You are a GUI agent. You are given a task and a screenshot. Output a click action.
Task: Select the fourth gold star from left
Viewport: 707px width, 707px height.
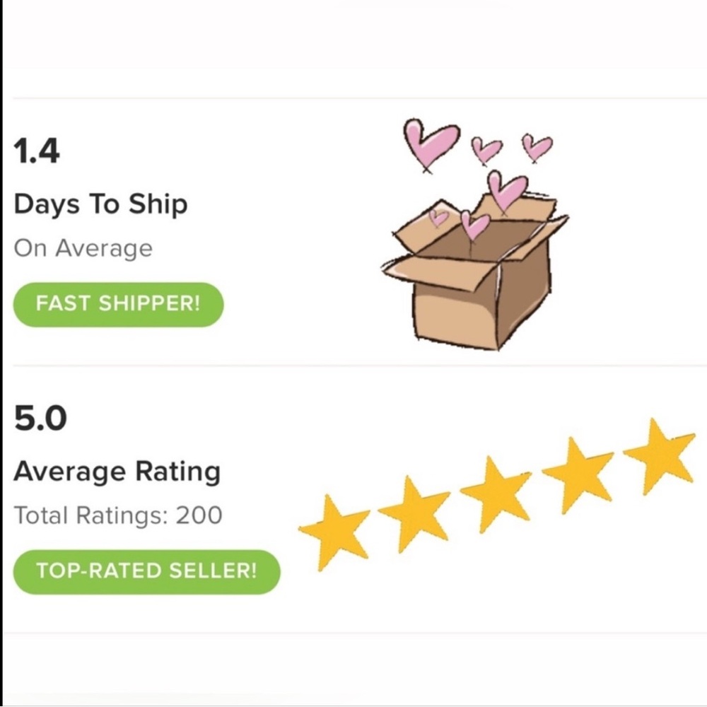click(577, 473)
